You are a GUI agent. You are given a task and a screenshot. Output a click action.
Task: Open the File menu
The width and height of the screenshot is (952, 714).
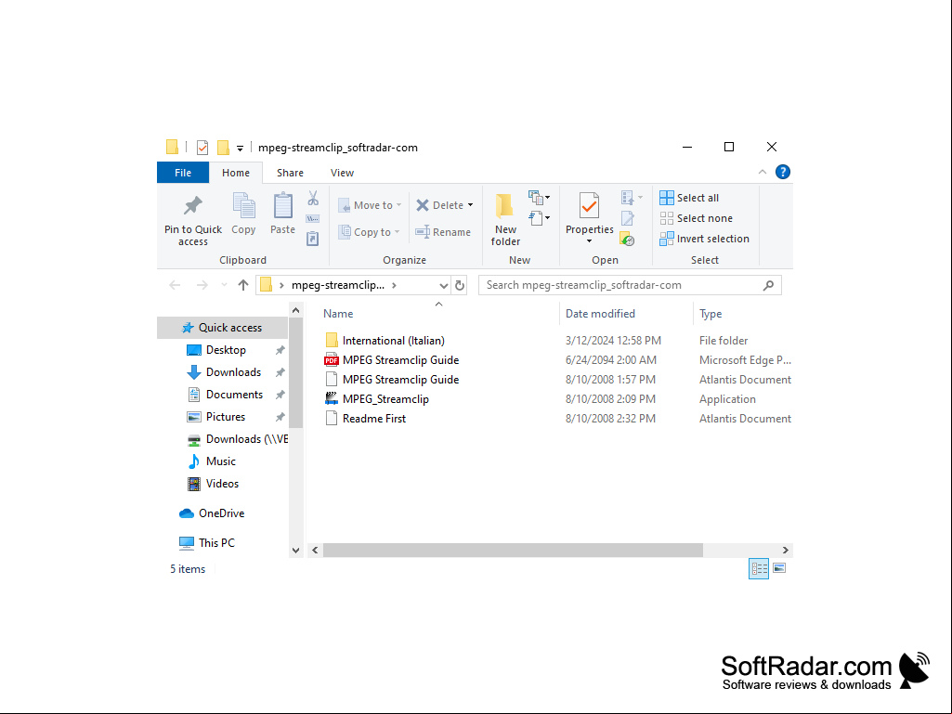(x=183, y=173)
